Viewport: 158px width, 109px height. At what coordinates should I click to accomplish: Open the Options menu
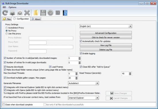click(x=12, y=7)
